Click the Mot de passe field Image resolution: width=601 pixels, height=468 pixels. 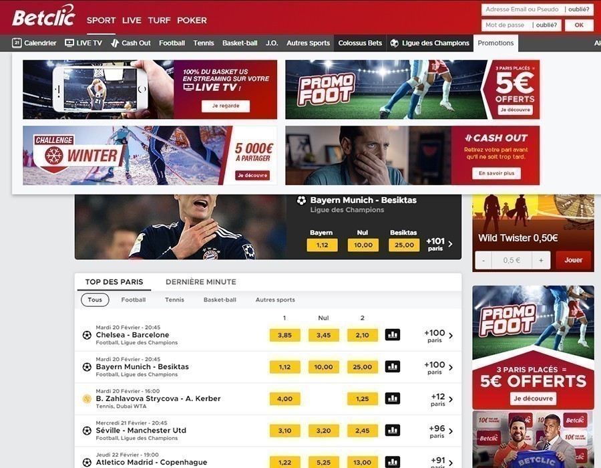click(506, 25)
